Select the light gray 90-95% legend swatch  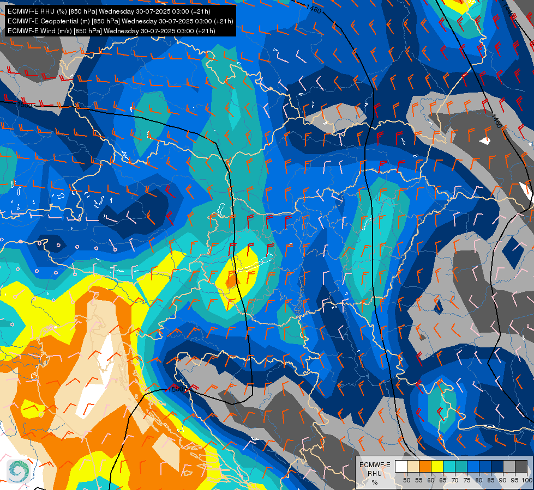click(509, 466)
